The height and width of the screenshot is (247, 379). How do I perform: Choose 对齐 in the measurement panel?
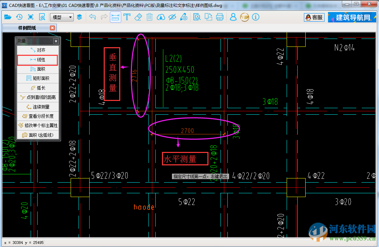pos(38,50)
